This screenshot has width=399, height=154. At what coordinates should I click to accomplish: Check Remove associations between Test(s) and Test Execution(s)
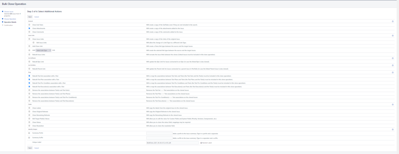pos(29,101)
